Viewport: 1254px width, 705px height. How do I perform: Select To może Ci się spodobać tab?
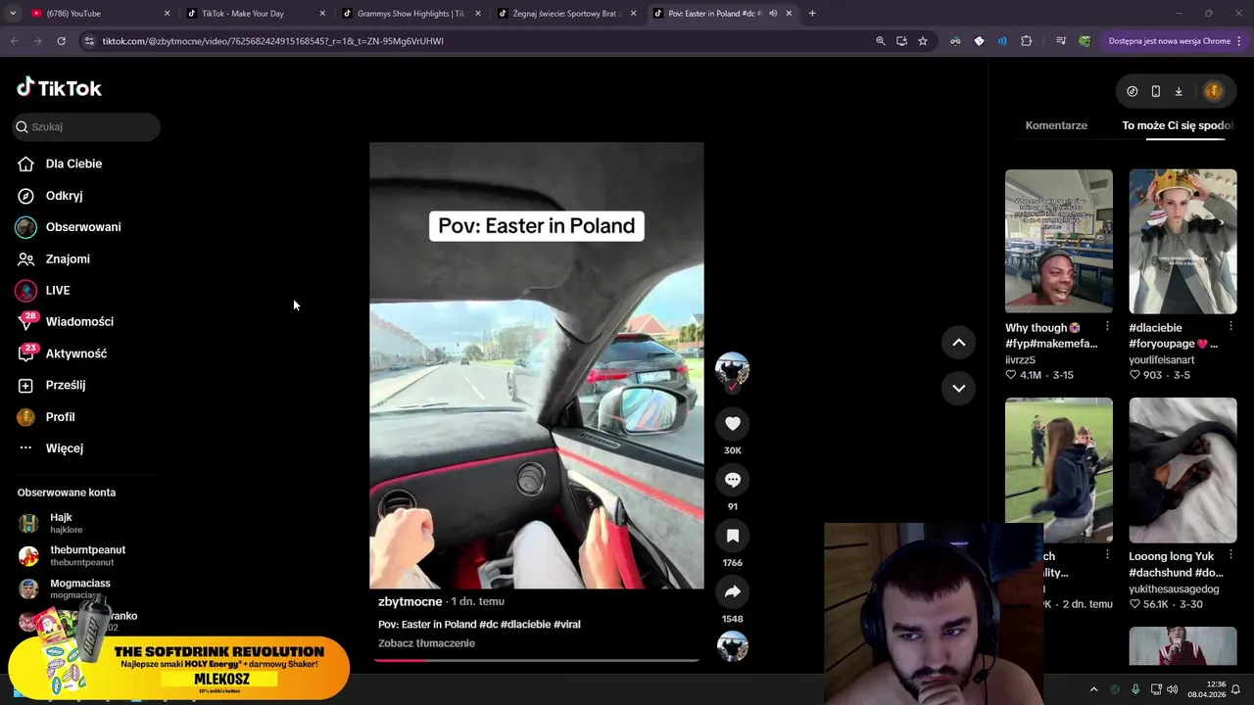1179,125
